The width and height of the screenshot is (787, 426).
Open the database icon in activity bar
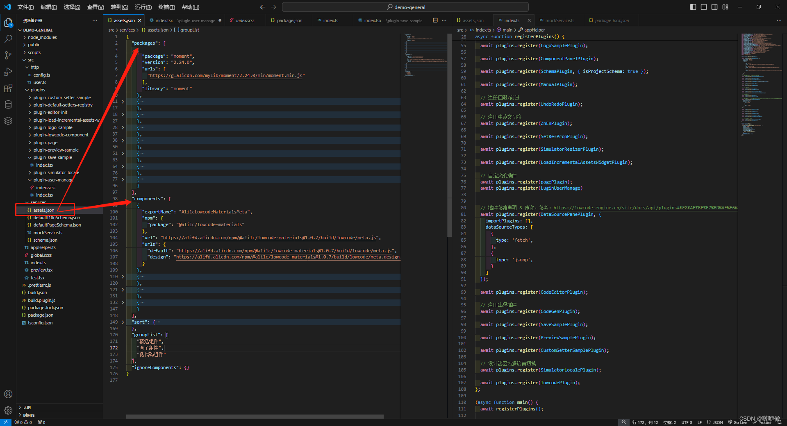[8, 104]
